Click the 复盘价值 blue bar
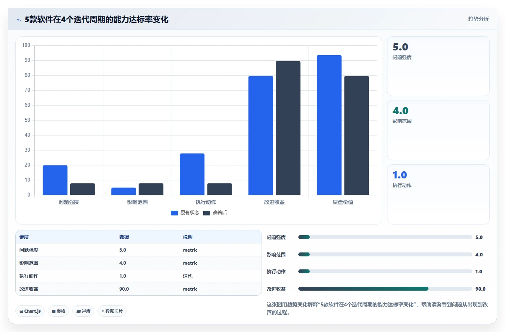Viewport: 505px width, 332px height. tap(329, 125)
